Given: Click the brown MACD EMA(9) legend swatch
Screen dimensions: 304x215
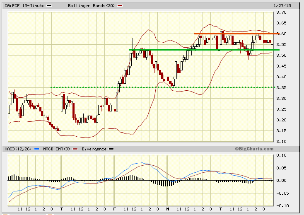Looking at the screenshot, I should pos(75,149).
